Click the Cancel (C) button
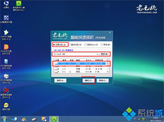 [102, 80]
